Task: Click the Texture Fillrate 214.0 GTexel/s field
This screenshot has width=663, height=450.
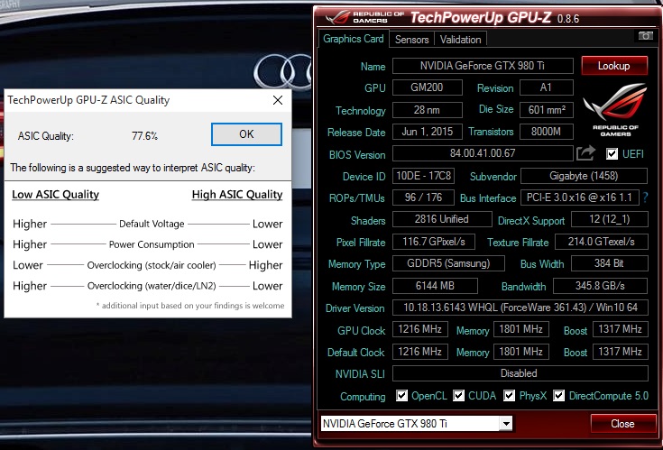Action: click(602, 242)
